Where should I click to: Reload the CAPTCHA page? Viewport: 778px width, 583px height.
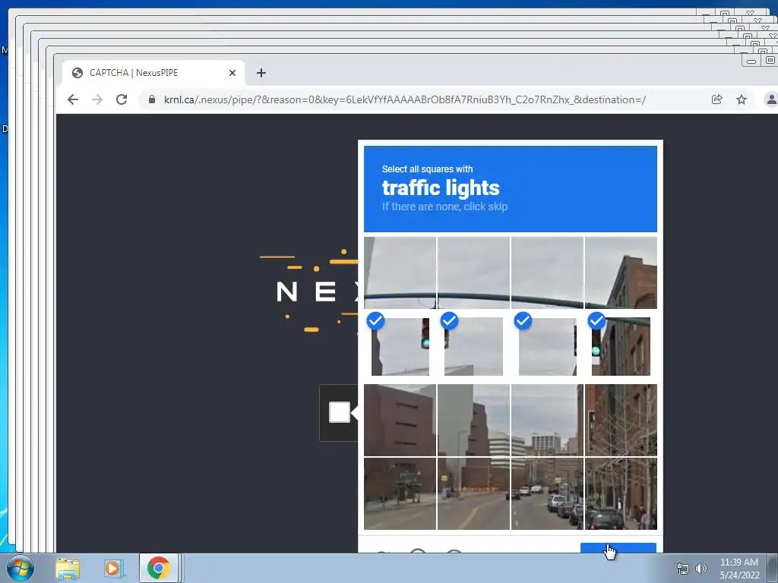click(122, 99)
